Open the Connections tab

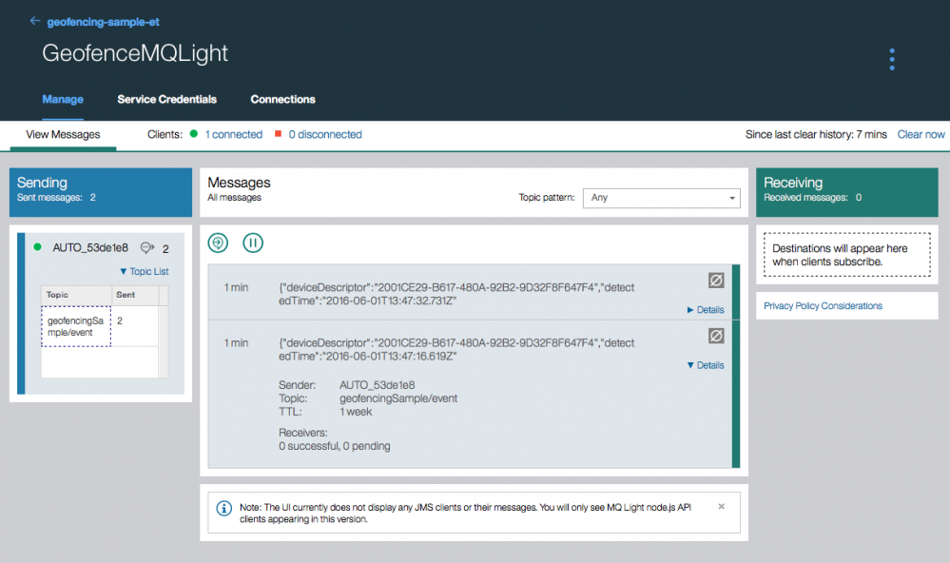[282, 99]
